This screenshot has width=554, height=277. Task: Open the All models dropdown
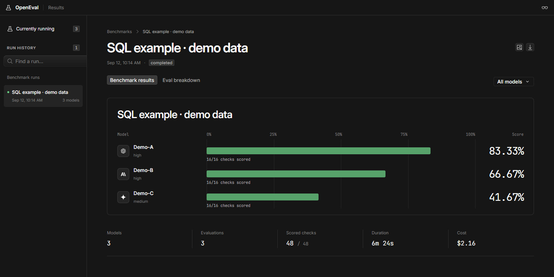[x=514, y=82]
